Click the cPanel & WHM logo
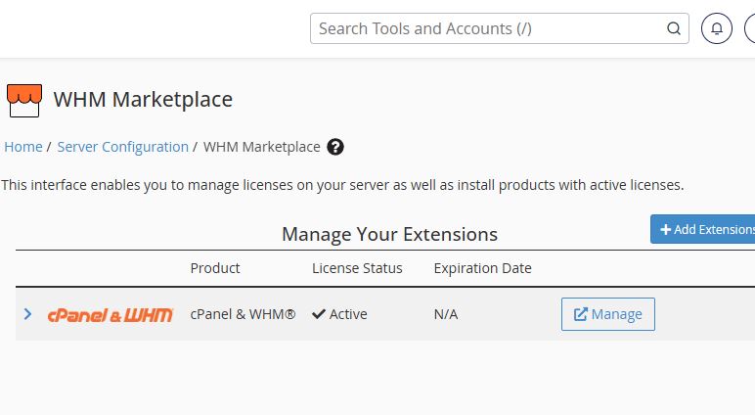This screenshot has height=415, width=755. pyautogui.click(x=111, y=315)
